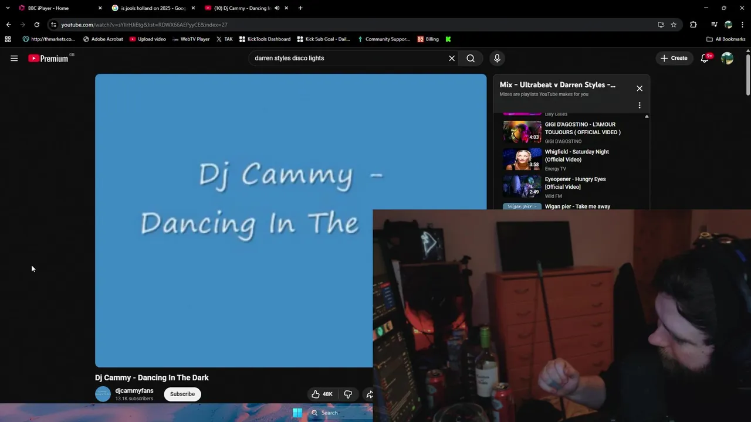Open the djcammyfans channel name

point(134,390)
